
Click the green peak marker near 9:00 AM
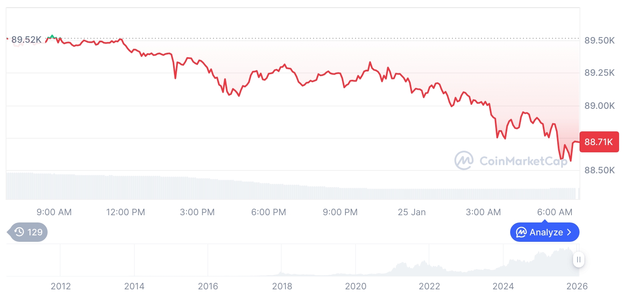[x=51, y=37]
